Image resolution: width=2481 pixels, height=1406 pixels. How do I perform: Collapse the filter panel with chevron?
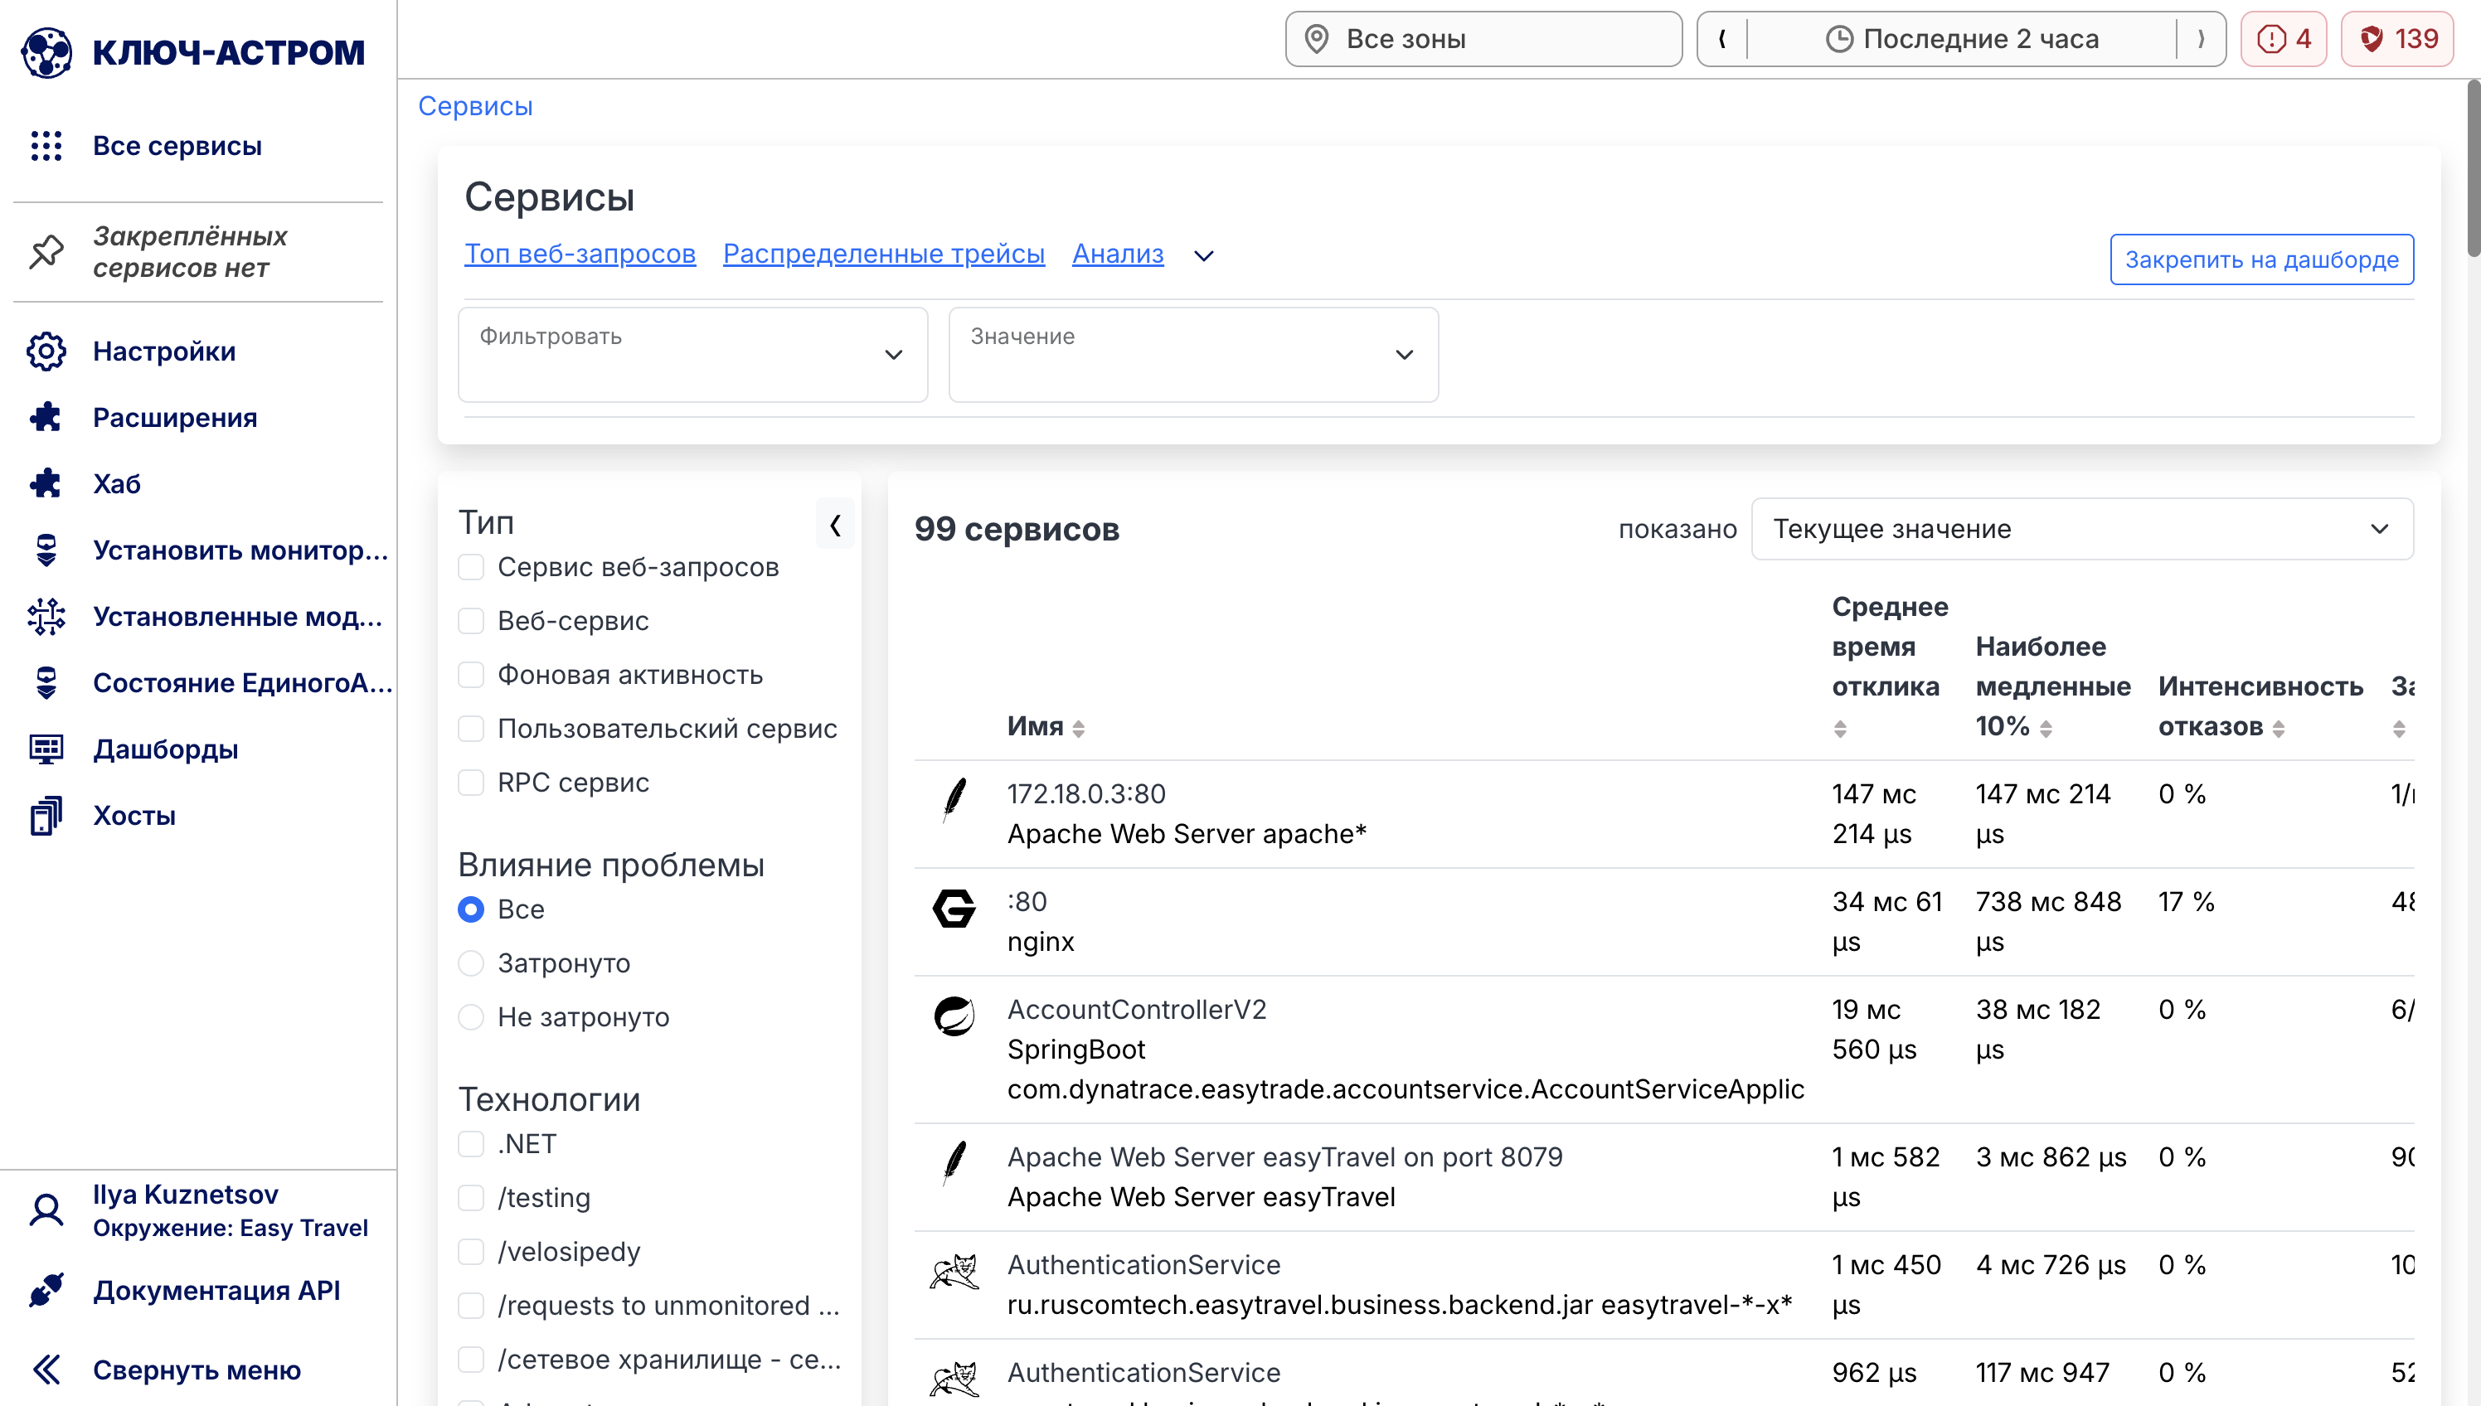834,525
